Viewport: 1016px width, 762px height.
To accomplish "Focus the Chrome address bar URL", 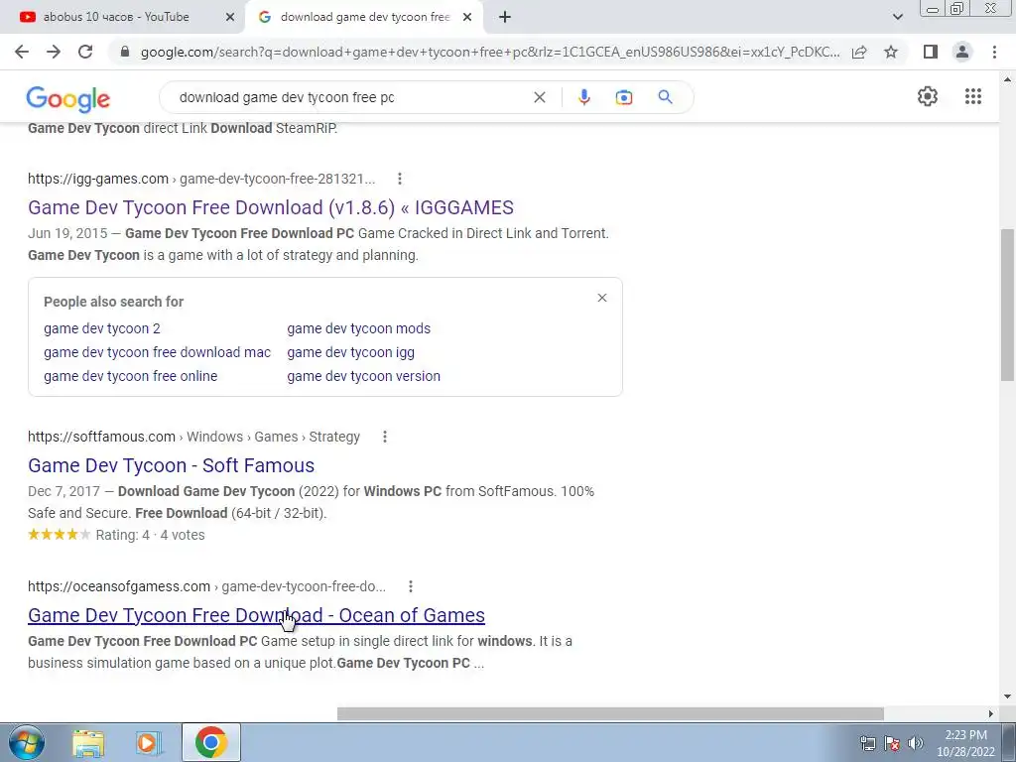I will [490, 52].
